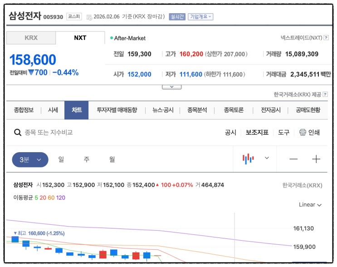337x267 pixels.
Task: Open the 시세 tab
Action: [x=53, y=110]
